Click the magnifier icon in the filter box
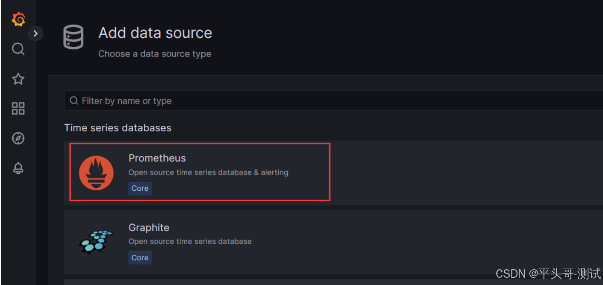 tap(74, 101)
